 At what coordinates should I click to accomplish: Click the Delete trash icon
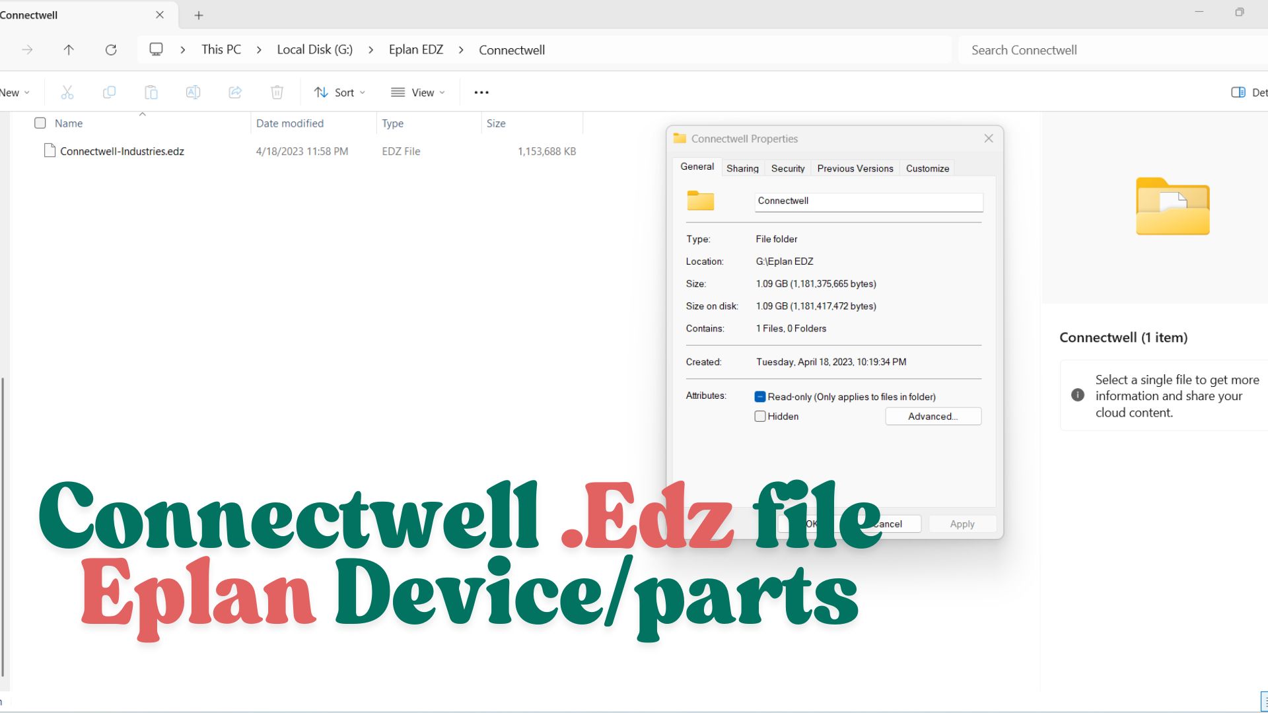[277, 92]
